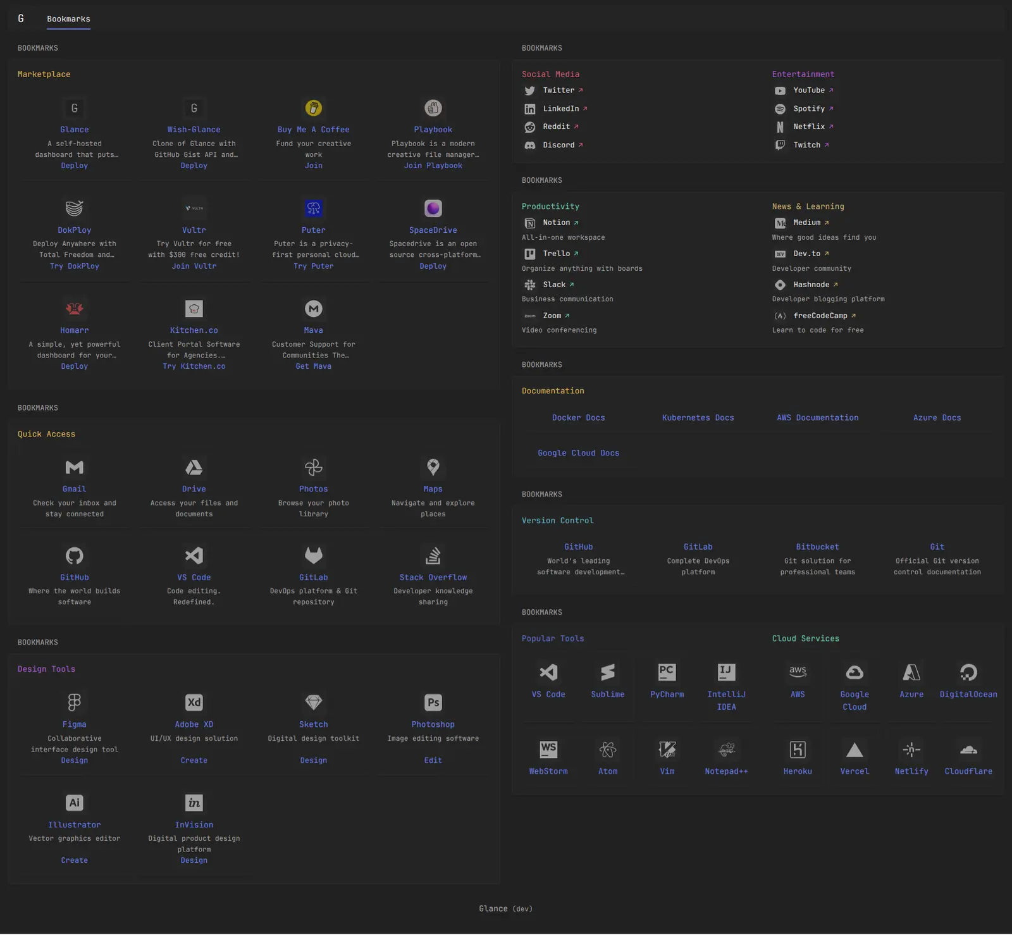Viewport: 1012px width, 935px height.
Task: Open the IntelliJ IDEA icon
Action: (726, 672)
